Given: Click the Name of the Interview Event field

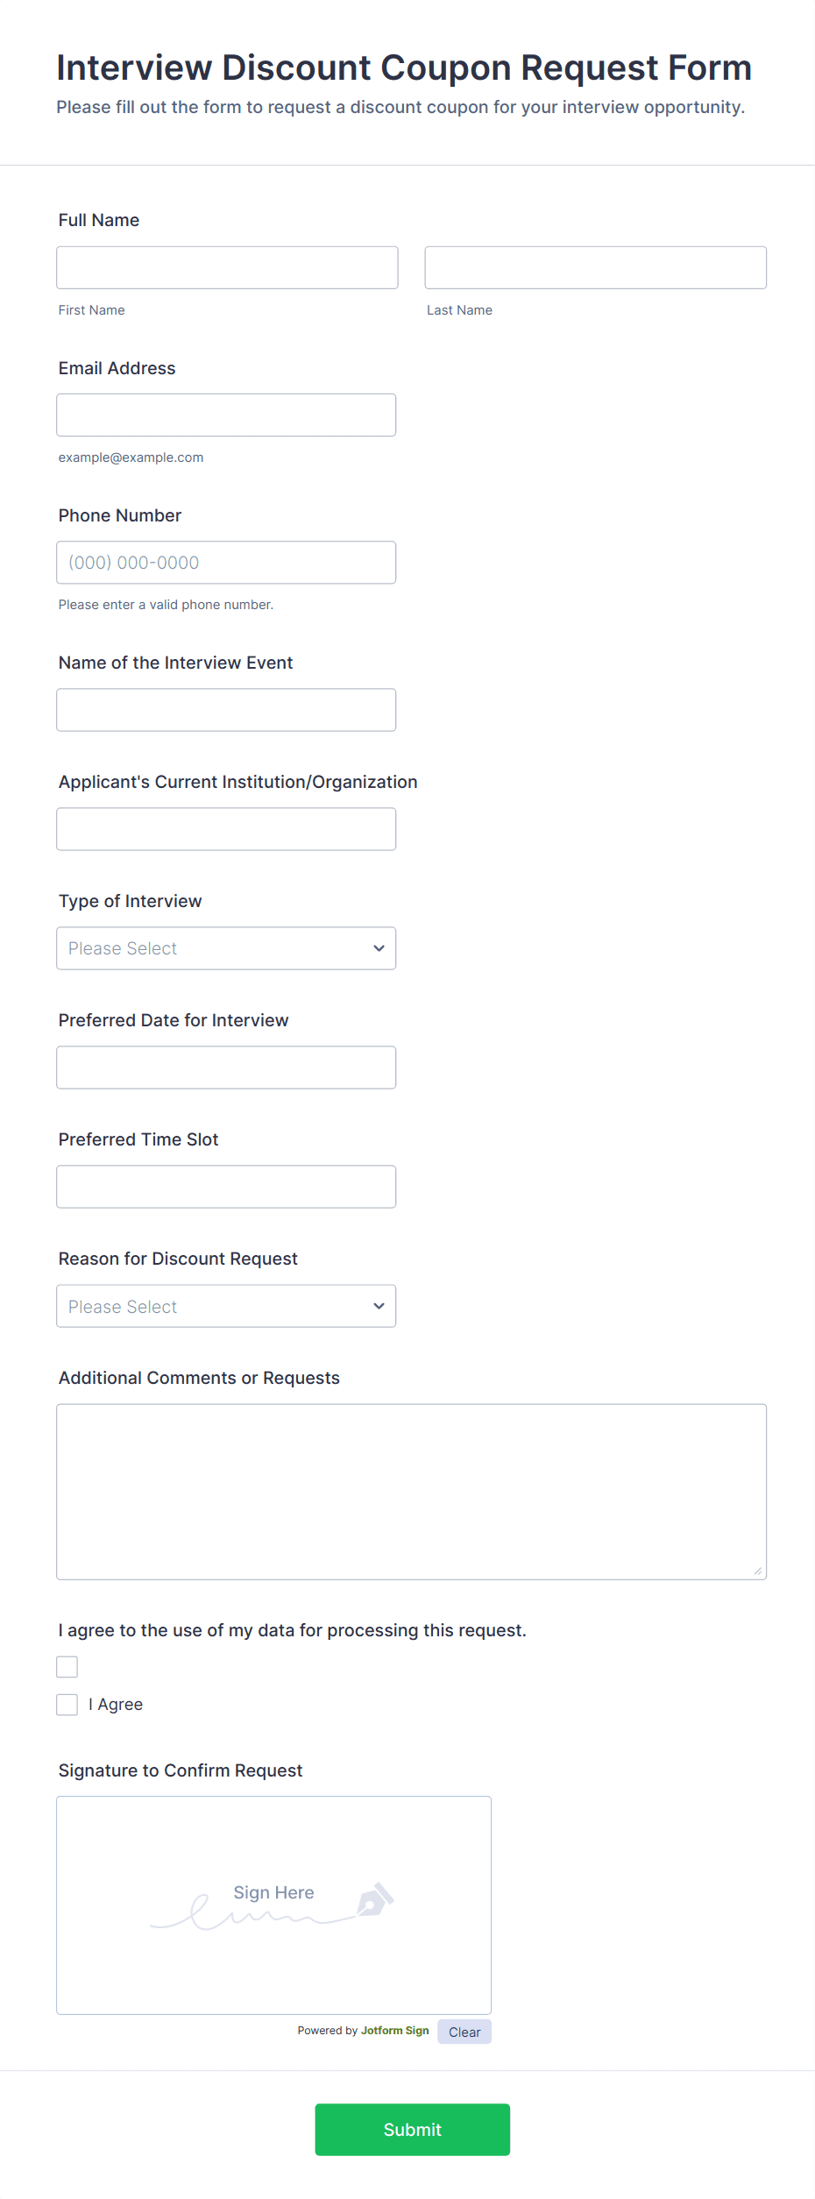Looking at the screenshot, I should pos(226,710).
